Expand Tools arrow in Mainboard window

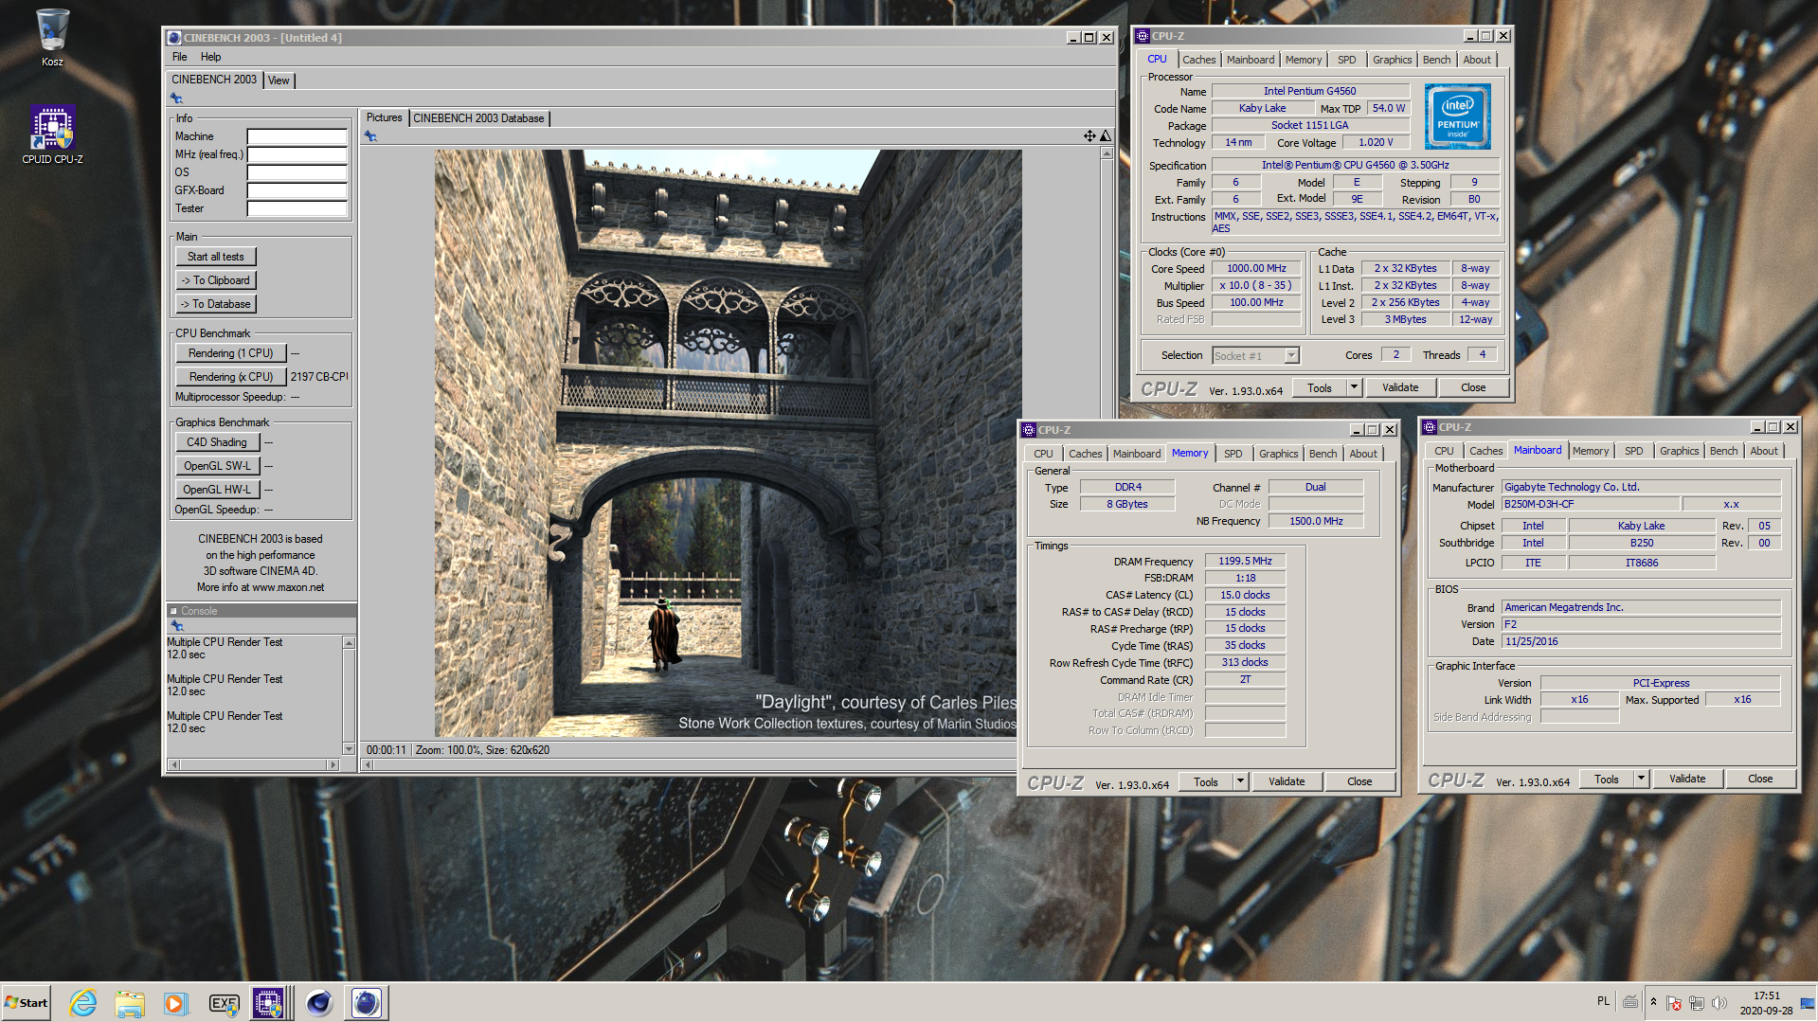(1641, 779)
